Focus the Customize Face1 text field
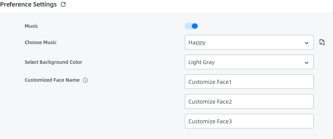Screen dimensions: 333x139 click(x=249, y=82)
